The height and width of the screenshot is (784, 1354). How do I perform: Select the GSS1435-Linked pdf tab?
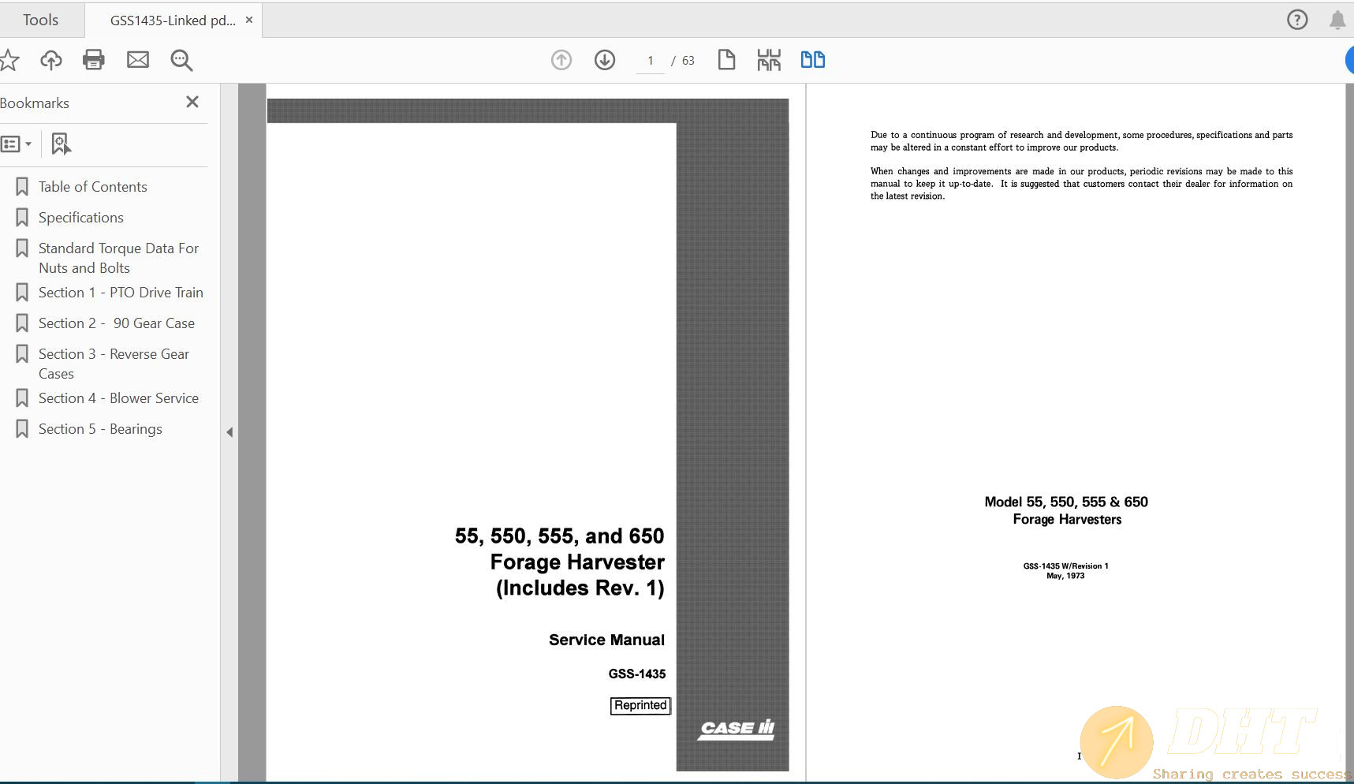[173, 21]
